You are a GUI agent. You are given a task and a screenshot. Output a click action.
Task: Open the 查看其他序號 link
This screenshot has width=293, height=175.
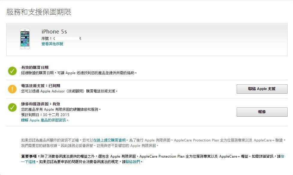52,44
